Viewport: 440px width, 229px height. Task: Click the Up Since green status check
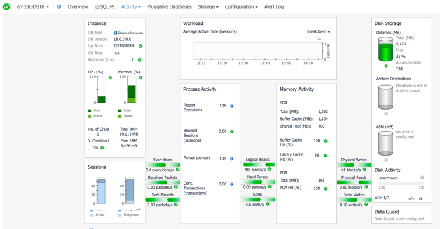[140, 46]
